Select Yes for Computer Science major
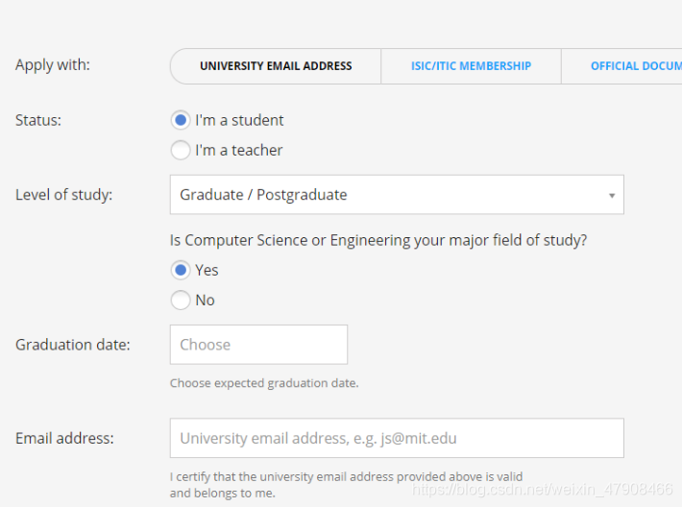This screenshot has width=682, height=507. pos(181,270)
